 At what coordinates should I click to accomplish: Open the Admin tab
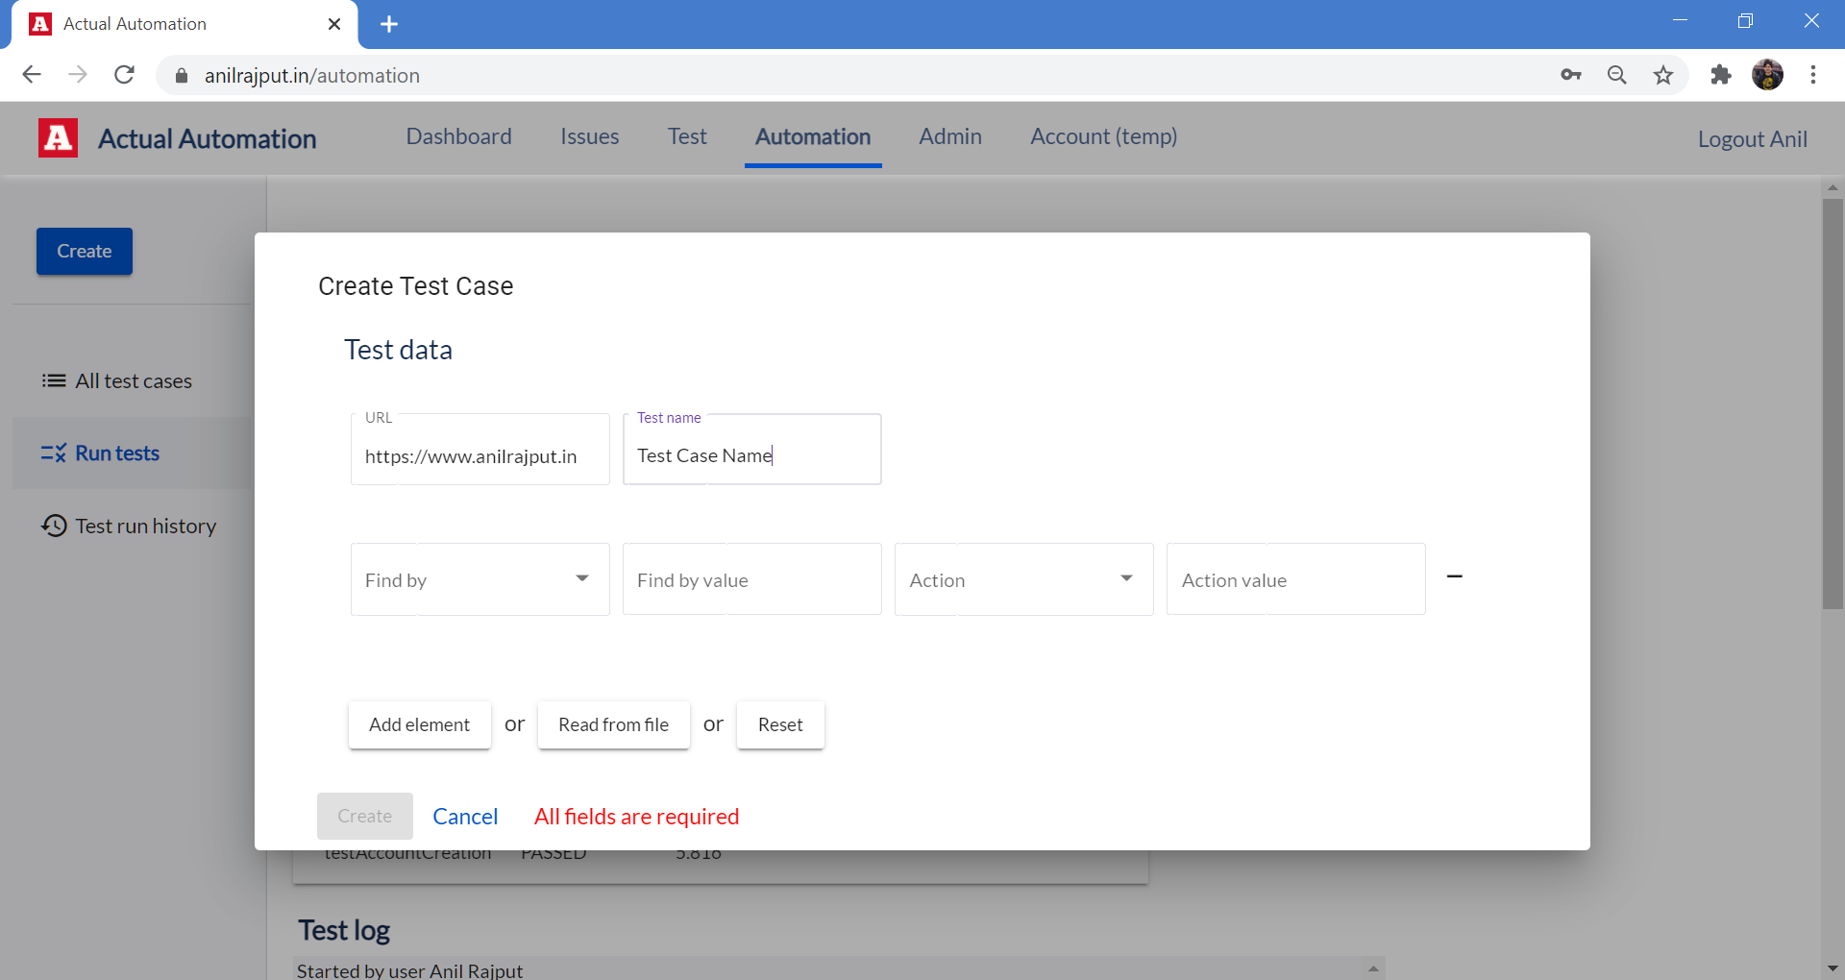tap(950, 136)
